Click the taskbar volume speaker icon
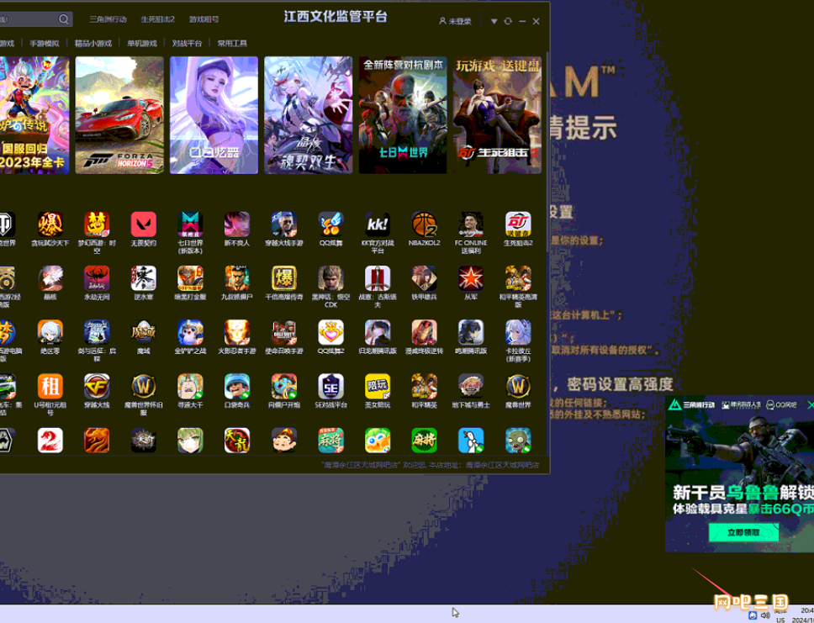 pos(765,615)
